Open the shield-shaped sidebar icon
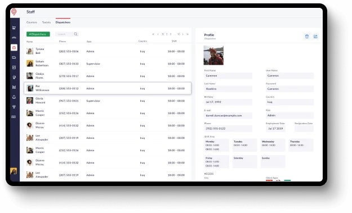The width and height of the screenshot is (352, 213). [14, 77]
